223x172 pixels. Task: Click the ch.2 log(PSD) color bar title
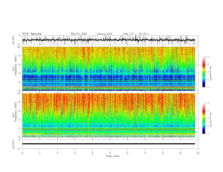click(x=211, y=120)
